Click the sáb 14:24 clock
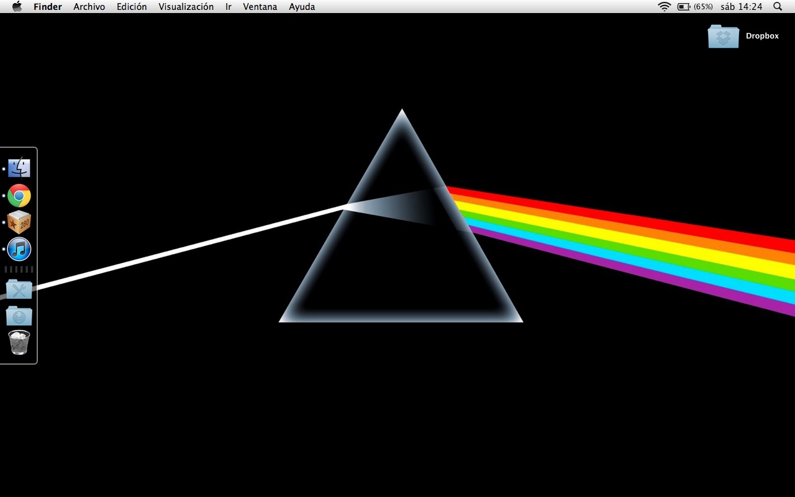The height and width of the screenshot is (497, 795). [x=742, y=7]
